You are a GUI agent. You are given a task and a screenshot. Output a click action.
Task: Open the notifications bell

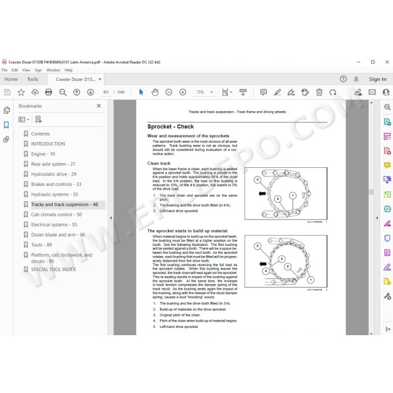(356, 79)
